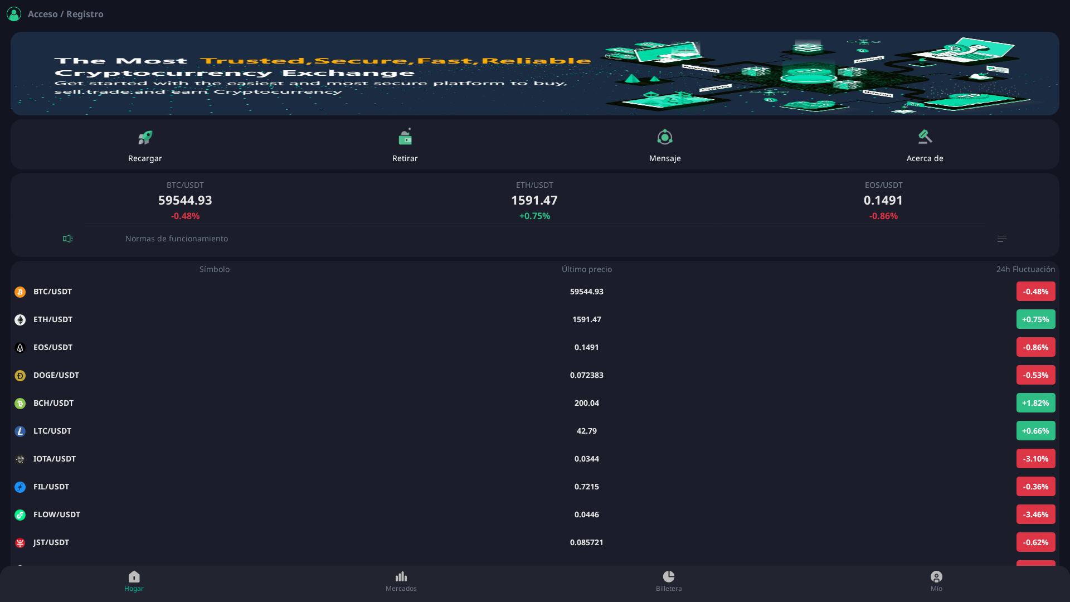Click the Símbolo column header
The image size is (1070, 602).
coord(215,269)
